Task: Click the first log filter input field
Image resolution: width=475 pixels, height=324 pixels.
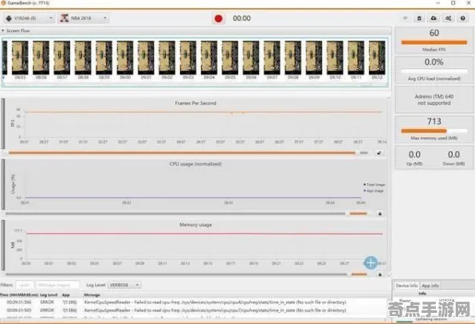Action: tap(24, 285)
